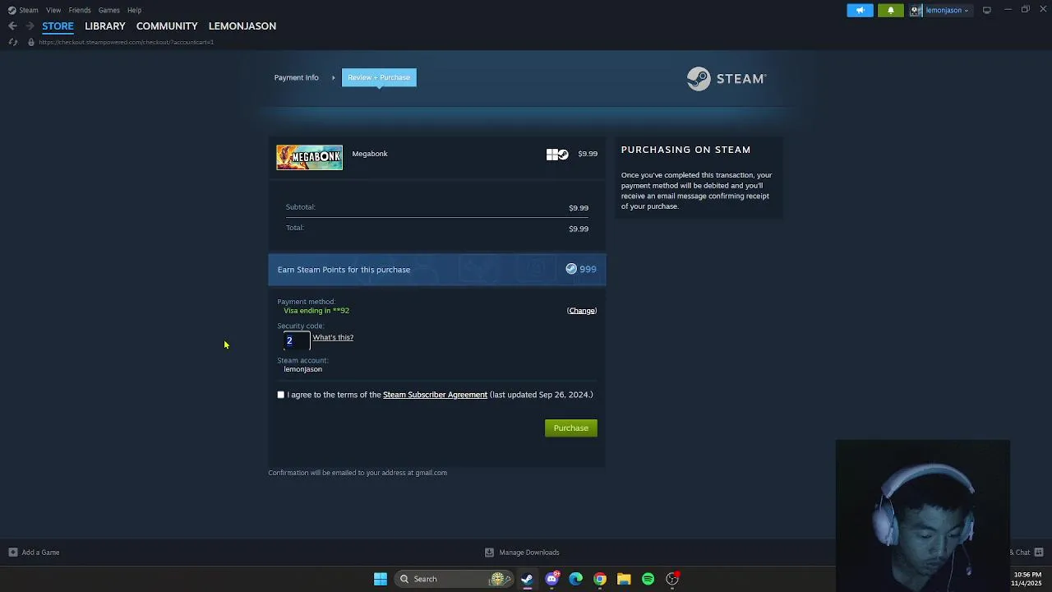Expand the lemonjason account dropdown
Image resolution: width=1052 pixels, height=592 pixels.
click(948, 10)
